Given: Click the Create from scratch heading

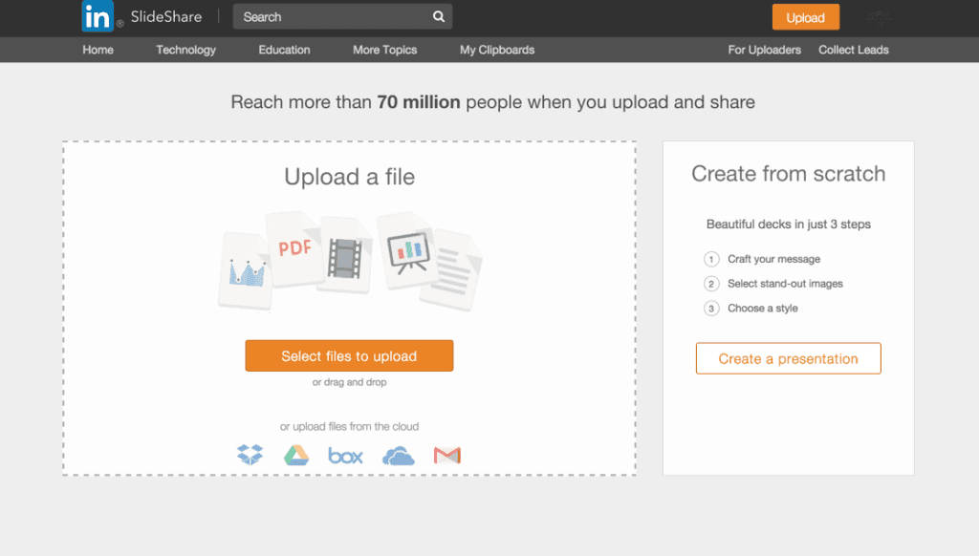Looking at the screenshot, I should click(x=788, y=174).
